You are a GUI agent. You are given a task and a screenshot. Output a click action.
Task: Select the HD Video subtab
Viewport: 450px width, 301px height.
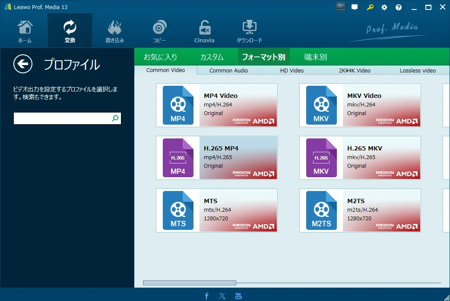292,71
